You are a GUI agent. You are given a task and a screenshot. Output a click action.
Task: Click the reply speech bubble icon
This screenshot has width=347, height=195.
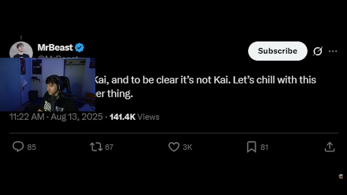(x=18, y=147)
